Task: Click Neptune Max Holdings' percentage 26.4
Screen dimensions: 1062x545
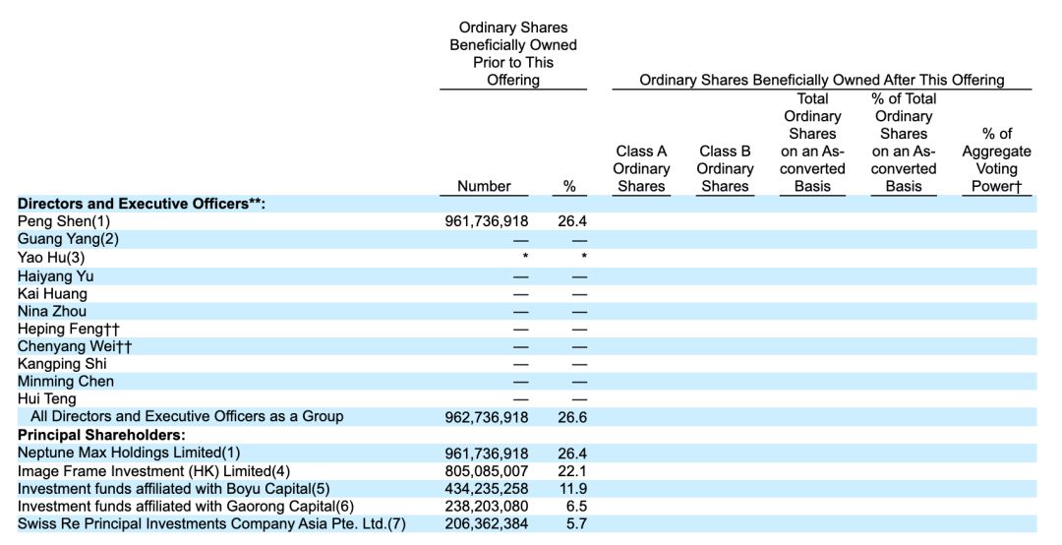Action: [572, 454]
